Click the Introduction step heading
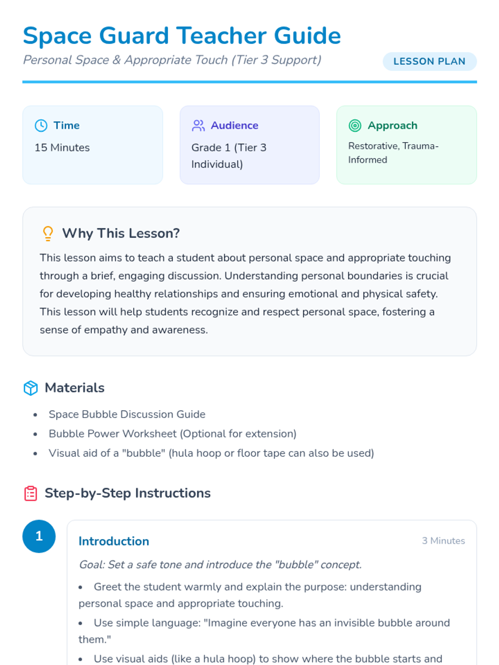This screenshot has height=665, width=499. [114, 541]
